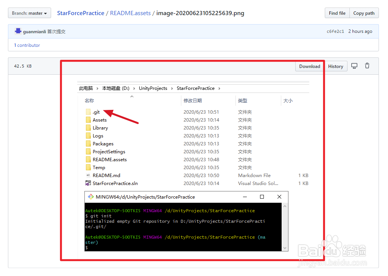Image resolution: width=388 pixels, height=276 pixels.
Task: Open the 1 contributor link
Action: click(26, 45)
